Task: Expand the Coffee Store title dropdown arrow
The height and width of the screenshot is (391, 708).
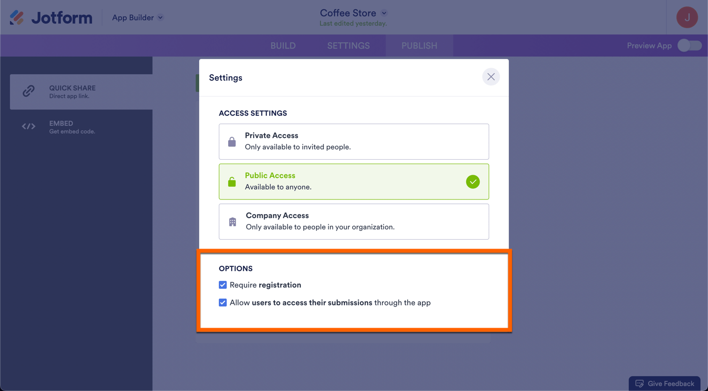Action: (x=384, y=13)
